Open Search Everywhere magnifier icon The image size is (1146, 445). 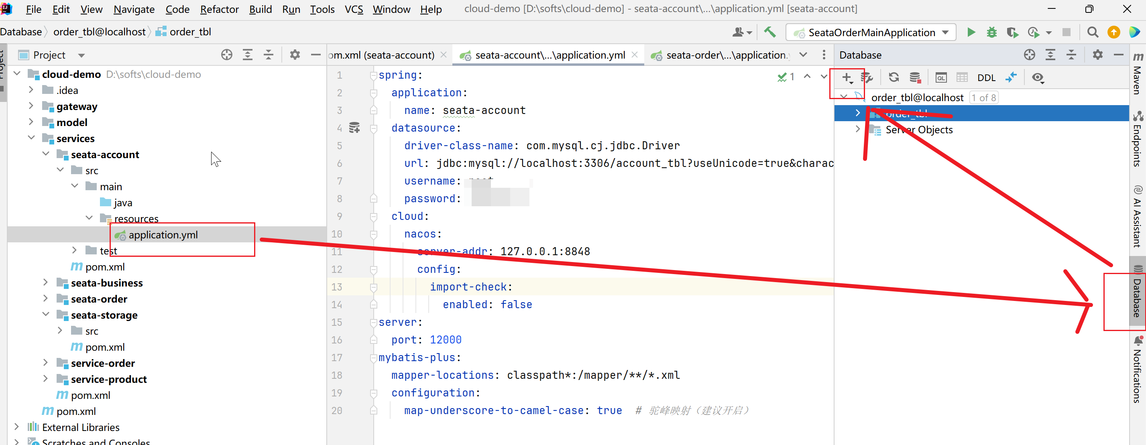pos(1092,32)
